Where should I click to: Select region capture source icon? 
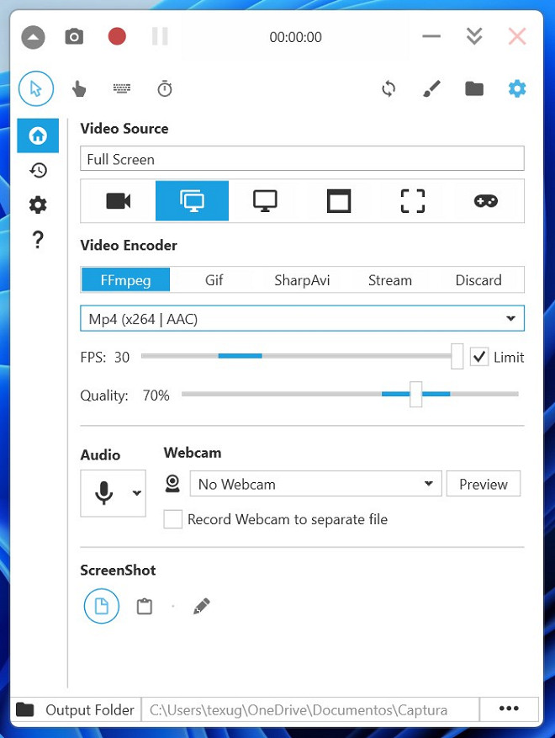(413, 201)
